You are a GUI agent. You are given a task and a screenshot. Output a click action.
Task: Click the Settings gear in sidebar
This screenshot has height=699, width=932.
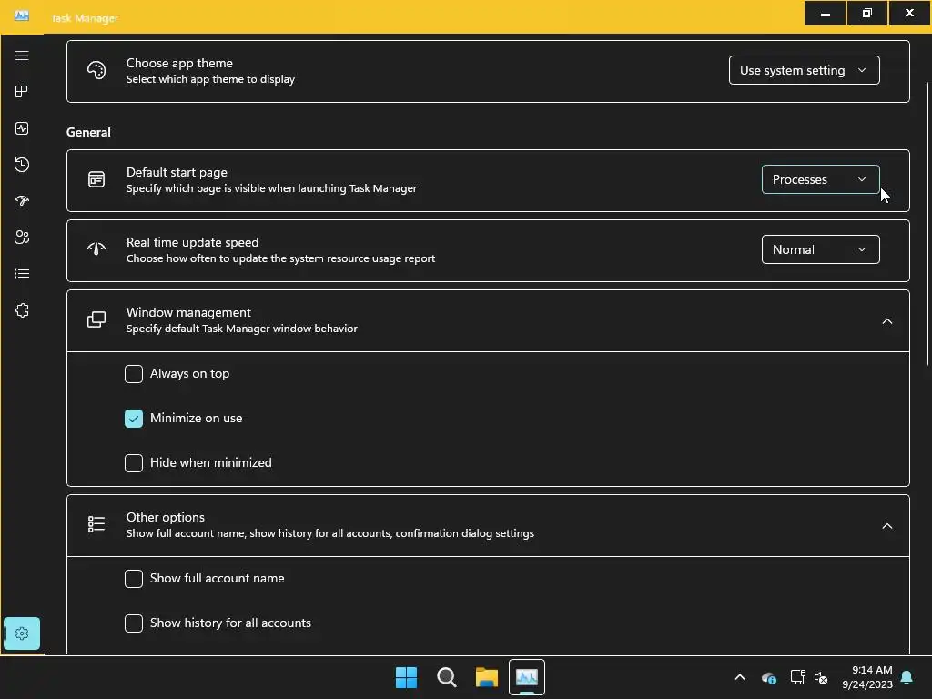22,633
